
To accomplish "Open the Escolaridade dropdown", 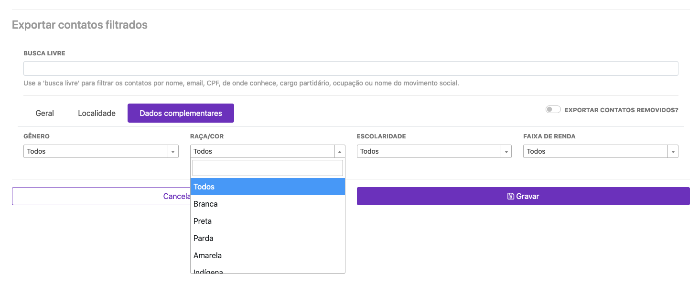I will [x=433, y=151].
